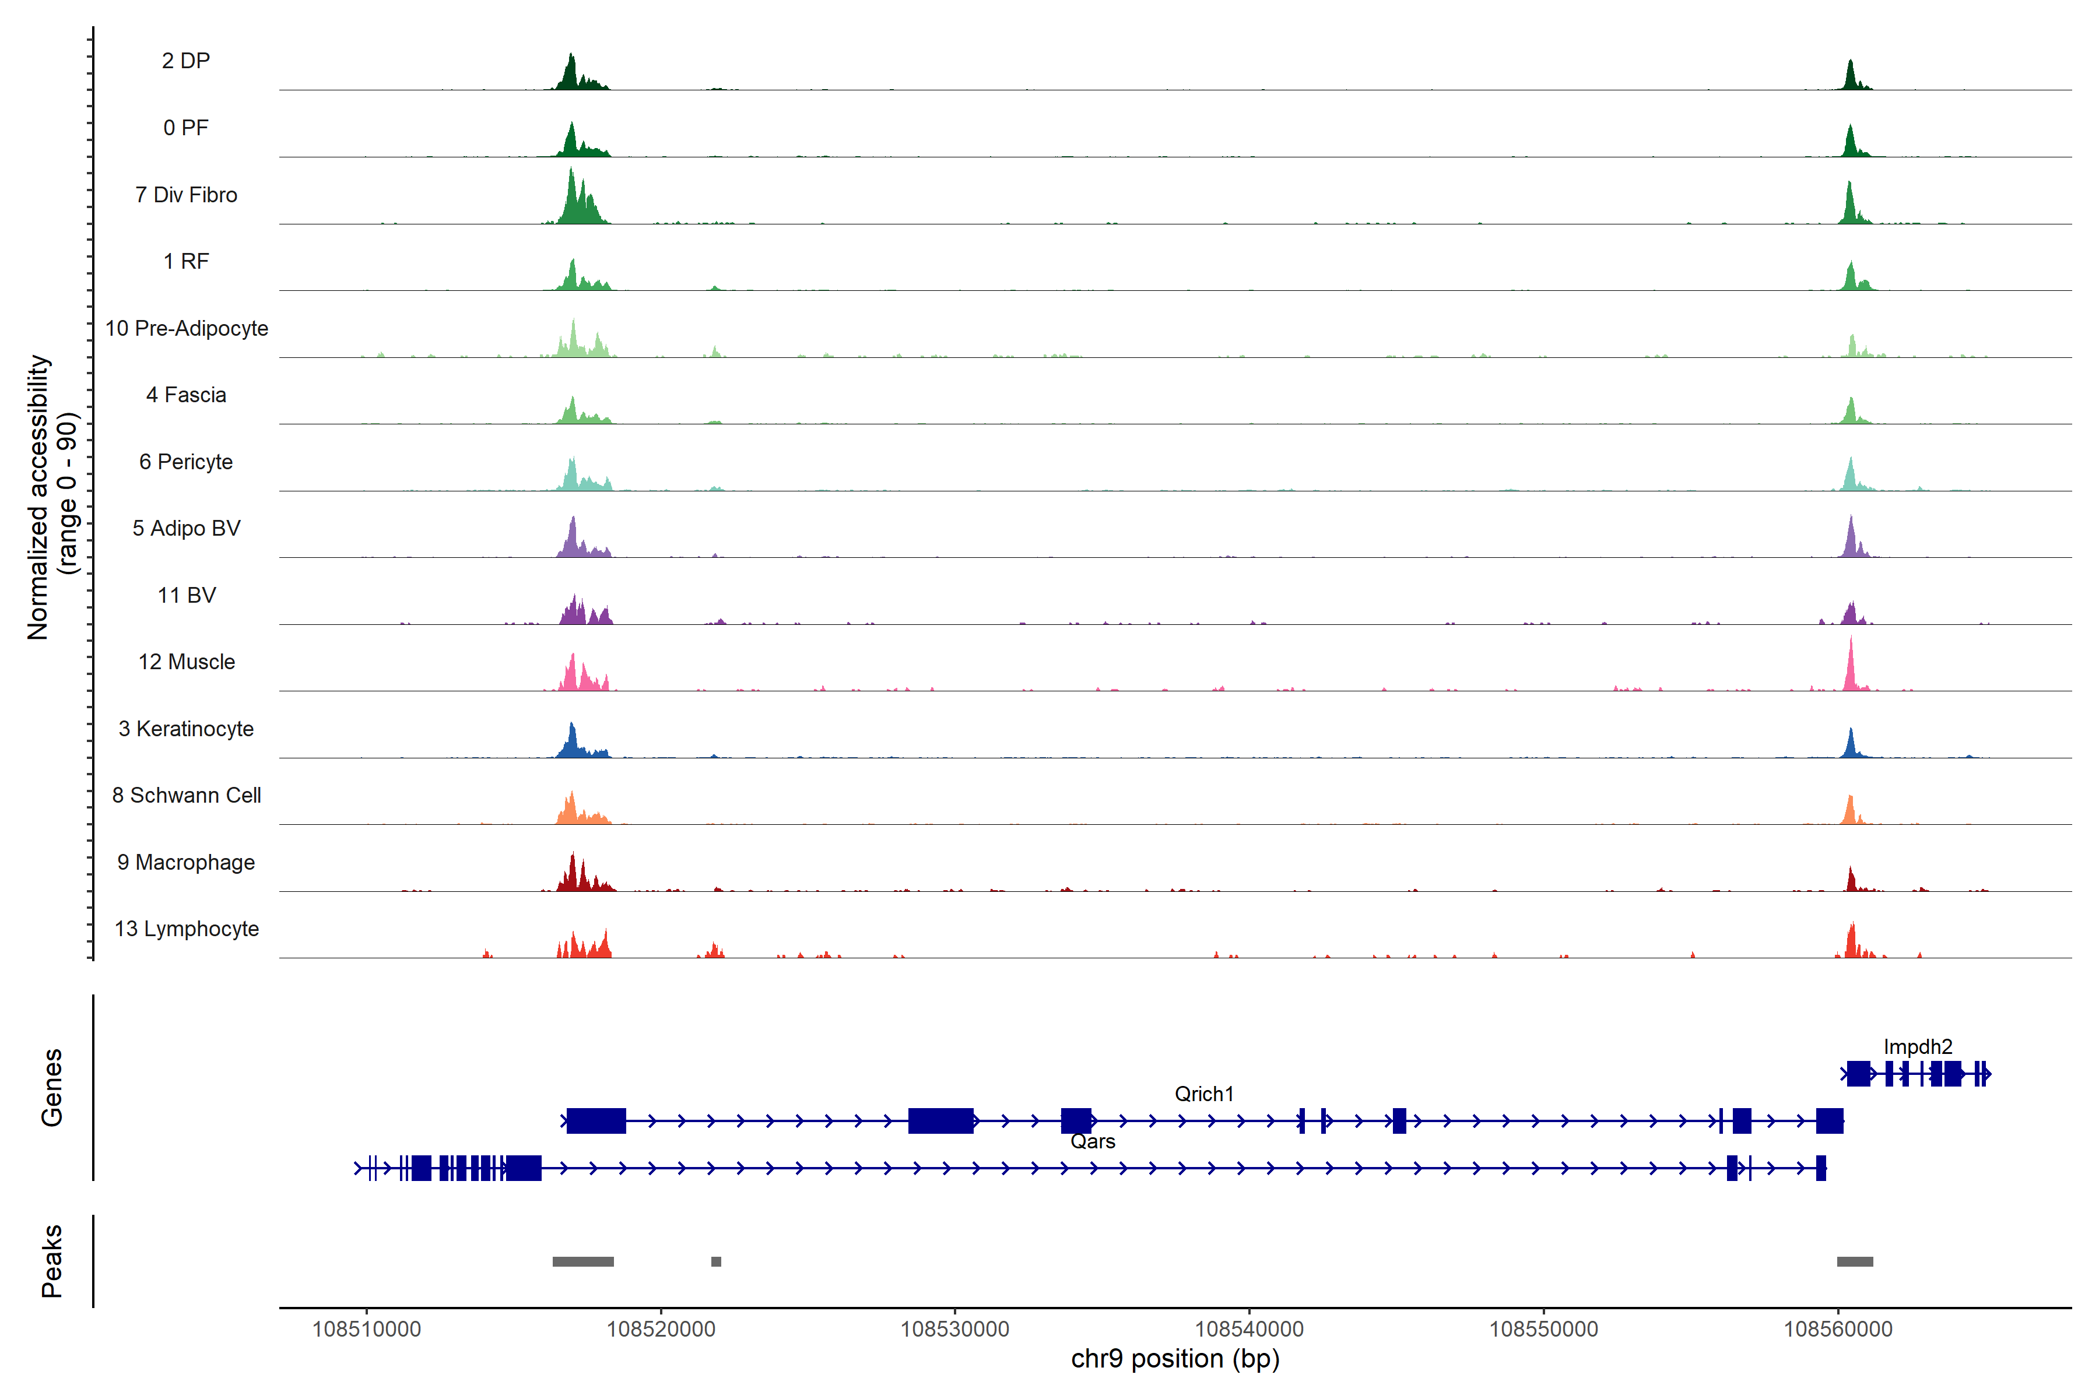Click the small middle gray peak marker
This screenshot has width=2099, height=1399.
point(716,1261)
